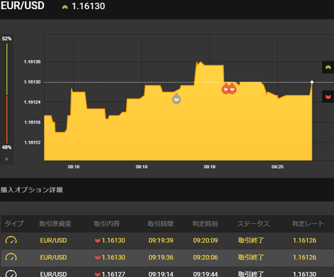Click the 1.16126 result rate in the 09:20:09 row
334x277 pixels.
(x=305, y=240)
